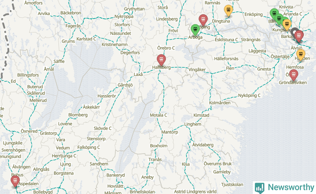Open the red train marker above Älvsjö
Image resolution: width=316 pixels, height=194 pixels.
point(299,36)
